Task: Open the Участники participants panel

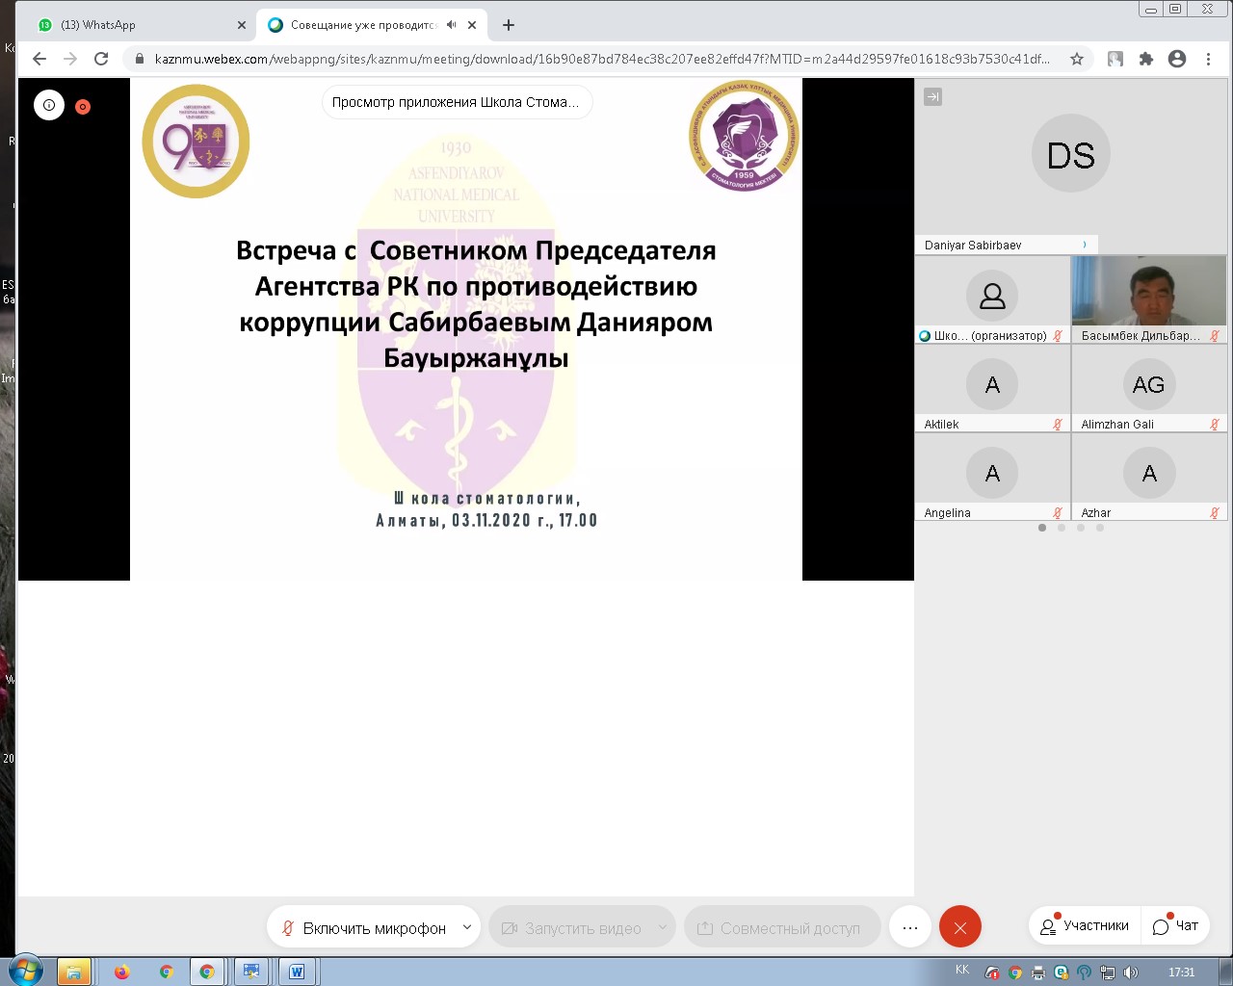Action: pyautogui.click(x=1085, y=925)
